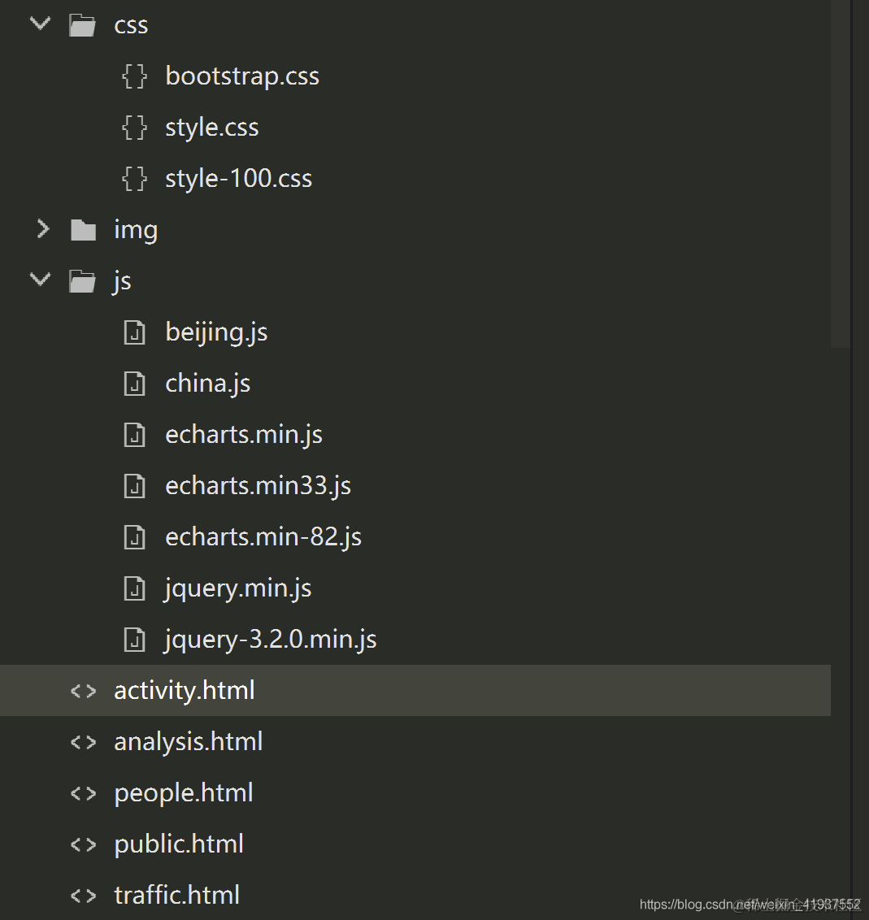Click the file icon beside jquery-3.2.0.min.js
869x920 pixels.
[134, 639]
